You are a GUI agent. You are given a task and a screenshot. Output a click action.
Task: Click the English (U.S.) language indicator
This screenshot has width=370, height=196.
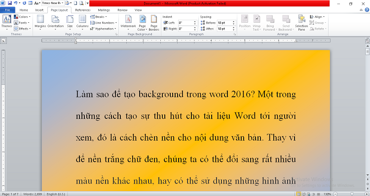pyautogui.click(x=56, y=194)
